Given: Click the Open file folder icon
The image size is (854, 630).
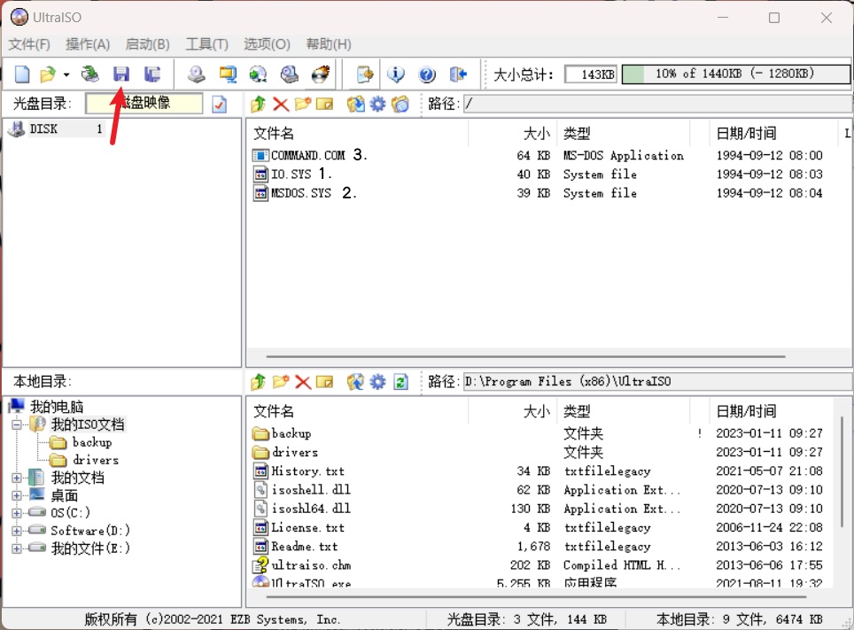Looking at the screenshot, I should tap(48, 74).
